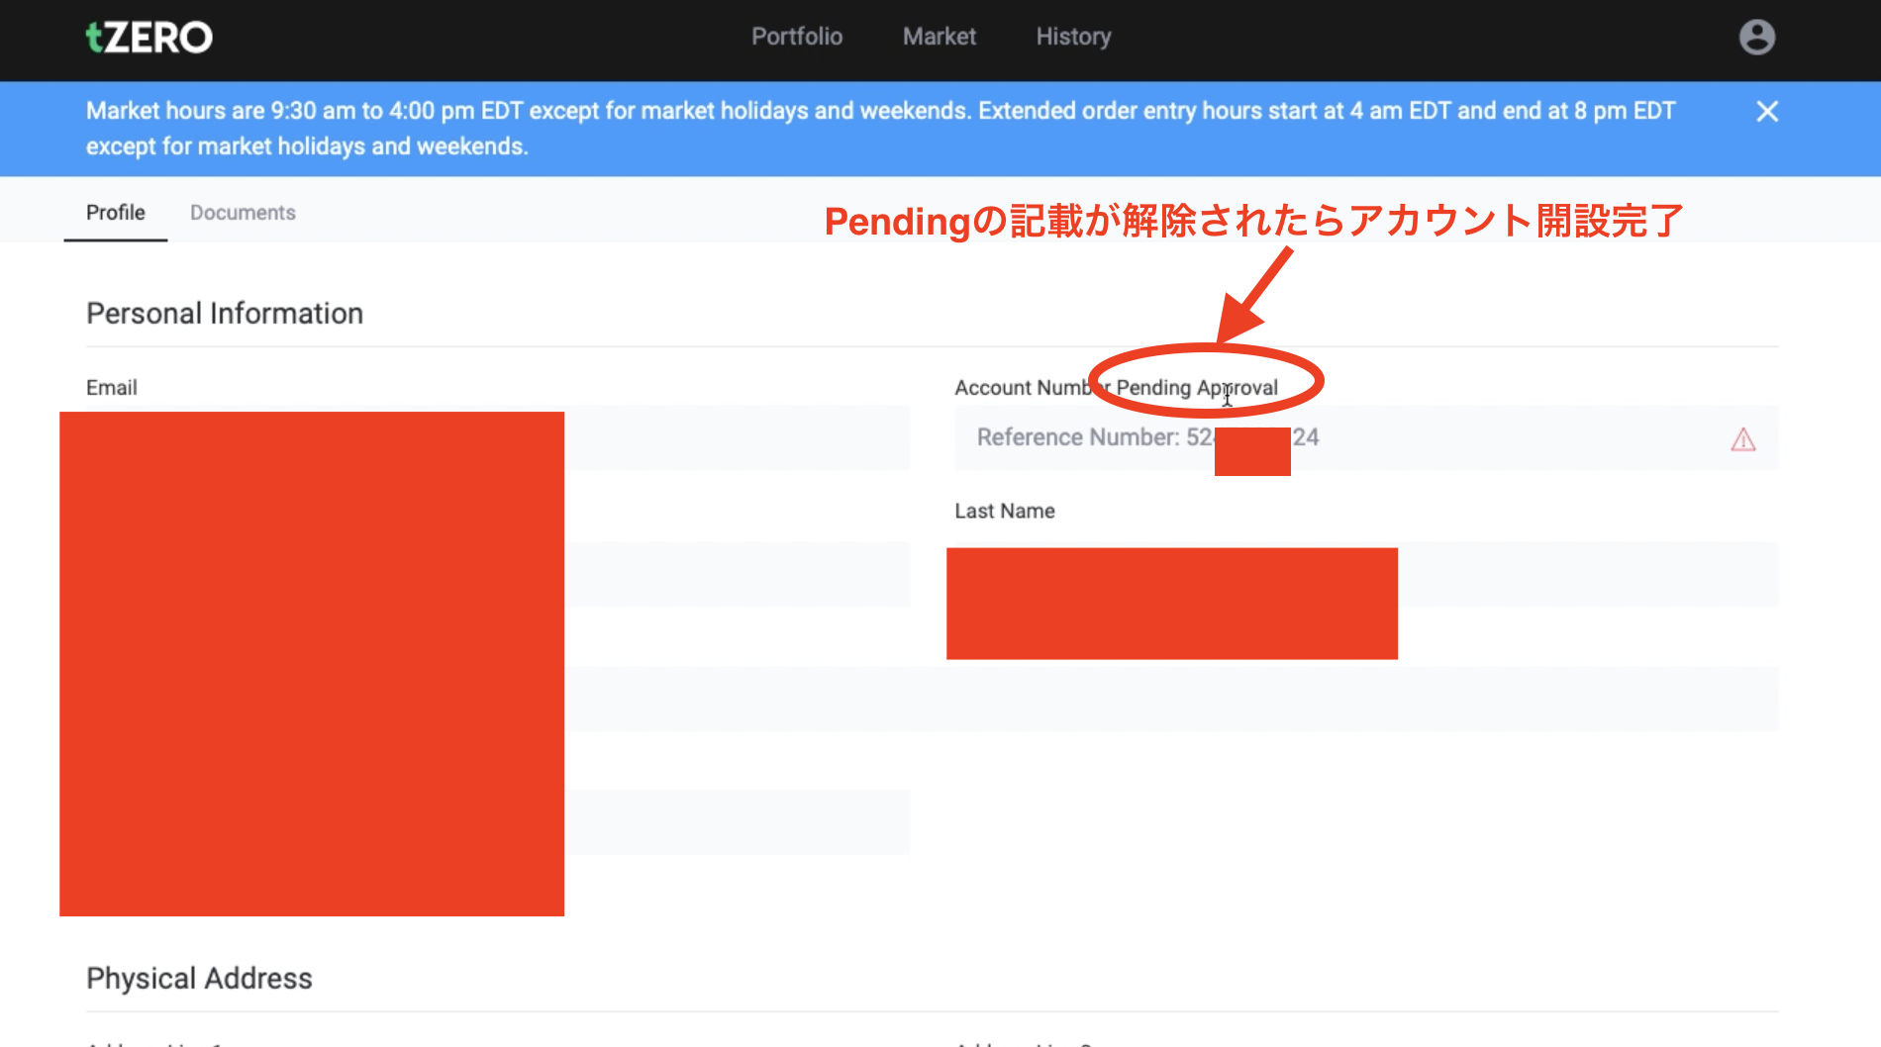Click the Personal Information heading

point(225,313)
